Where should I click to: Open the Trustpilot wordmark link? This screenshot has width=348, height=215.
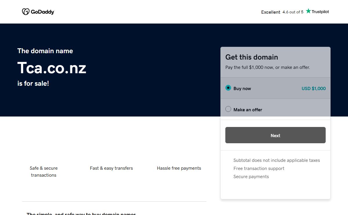click(x=320, y=12)
